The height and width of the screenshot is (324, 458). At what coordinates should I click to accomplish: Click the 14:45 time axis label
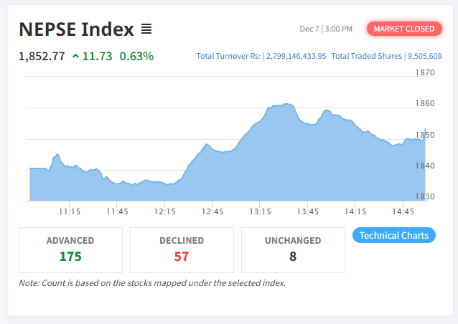(403, 211)
